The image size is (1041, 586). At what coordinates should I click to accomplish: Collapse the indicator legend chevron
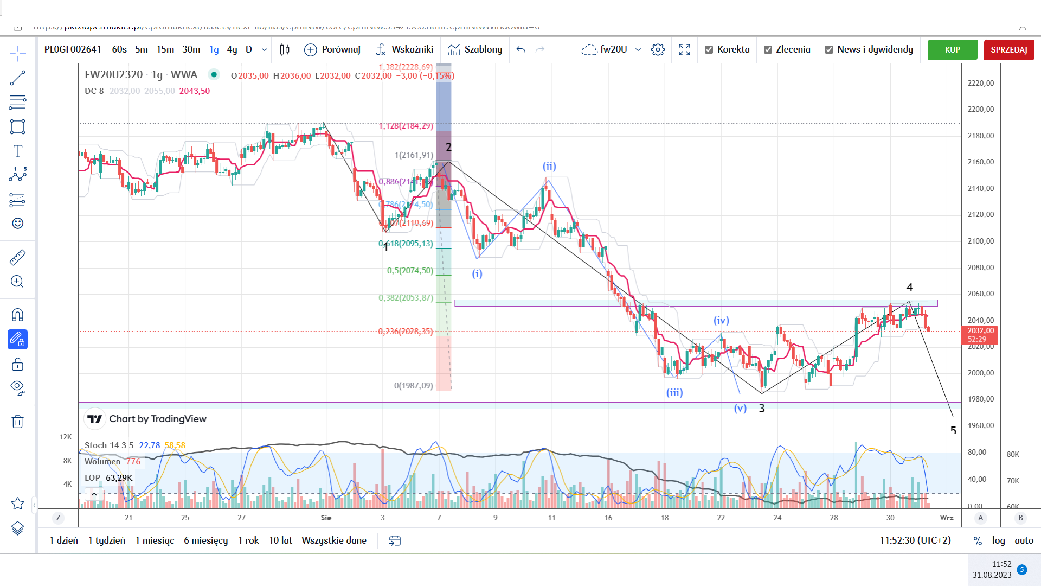94,494
